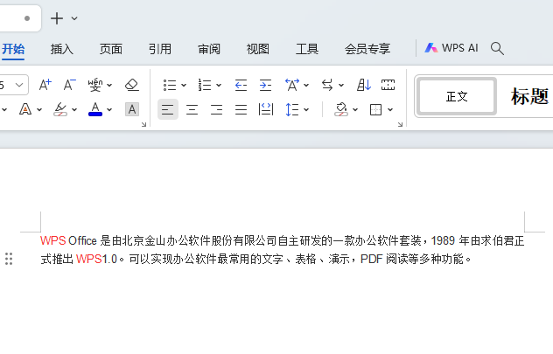Click the line spacing icon
The height and width of the screenshot is (354, 553).
tap(292, 109)
